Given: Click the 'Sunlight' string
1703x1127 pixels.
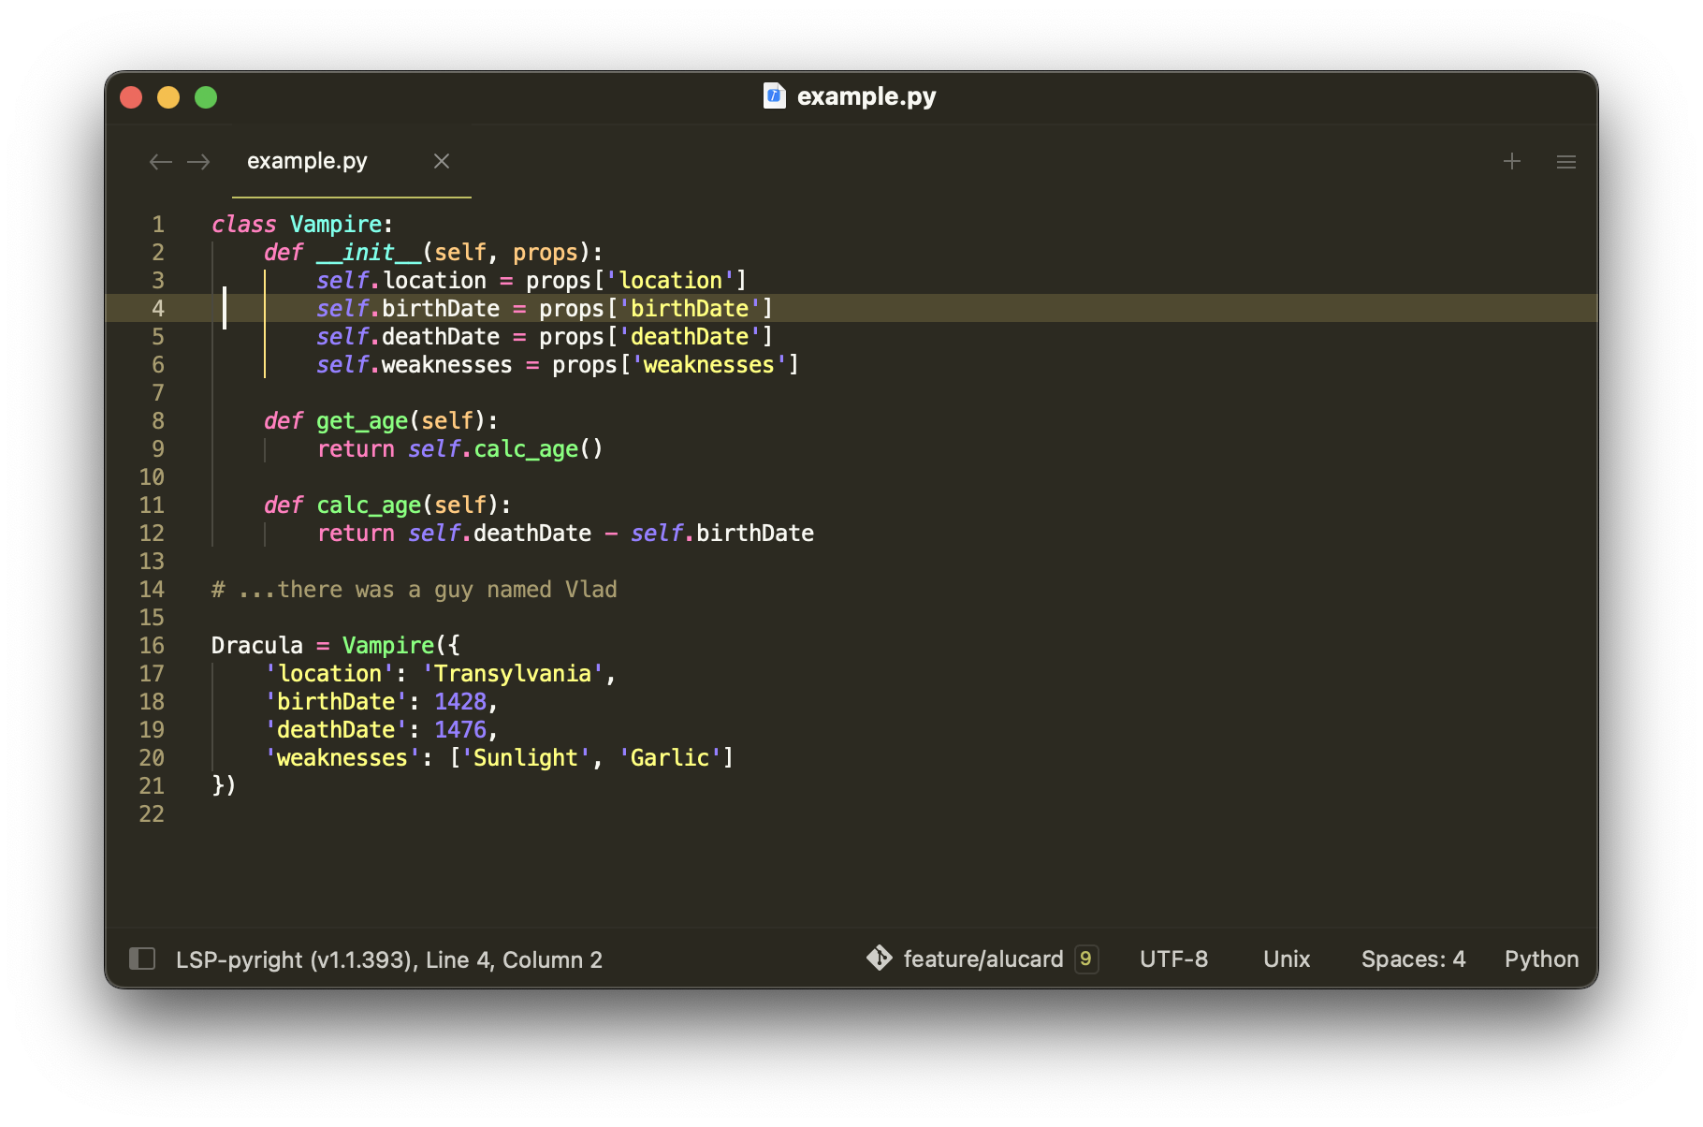Looking at the screenshot, I should [526, 758].
